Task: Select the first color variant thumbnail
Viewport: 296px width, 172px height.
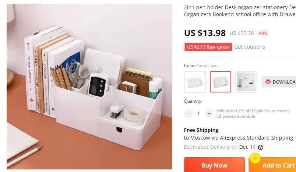Action: pyautogui.click(x=195, y=82)
